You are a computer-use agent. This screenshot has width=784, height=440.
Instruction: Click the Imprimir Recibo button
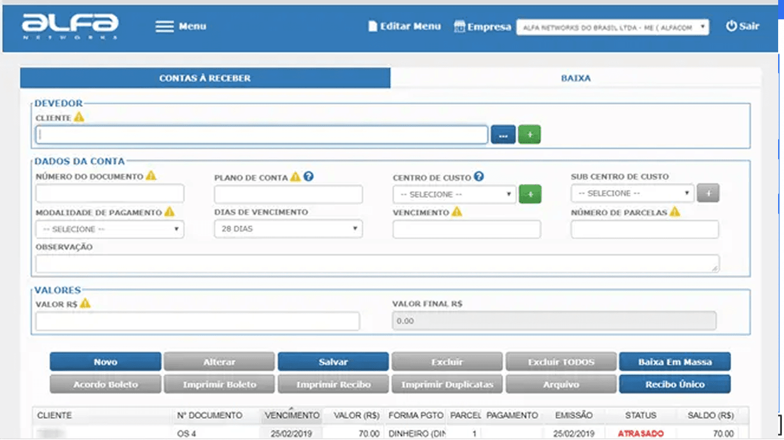[x=333, y=384]
